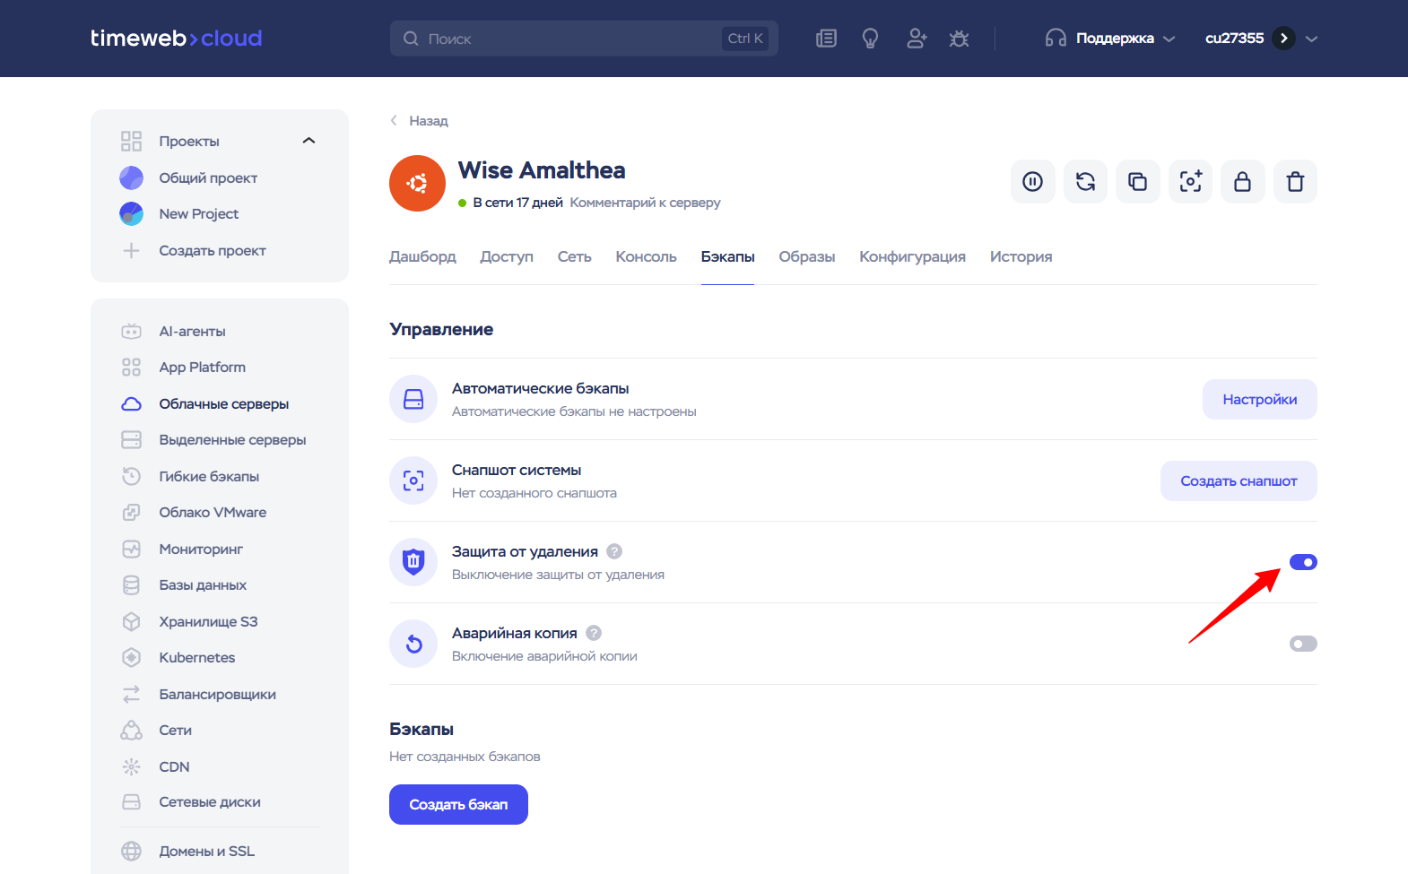1408x874 pixels.
Task: Collapse the Проекты section chevron
Action: [309, 141]
